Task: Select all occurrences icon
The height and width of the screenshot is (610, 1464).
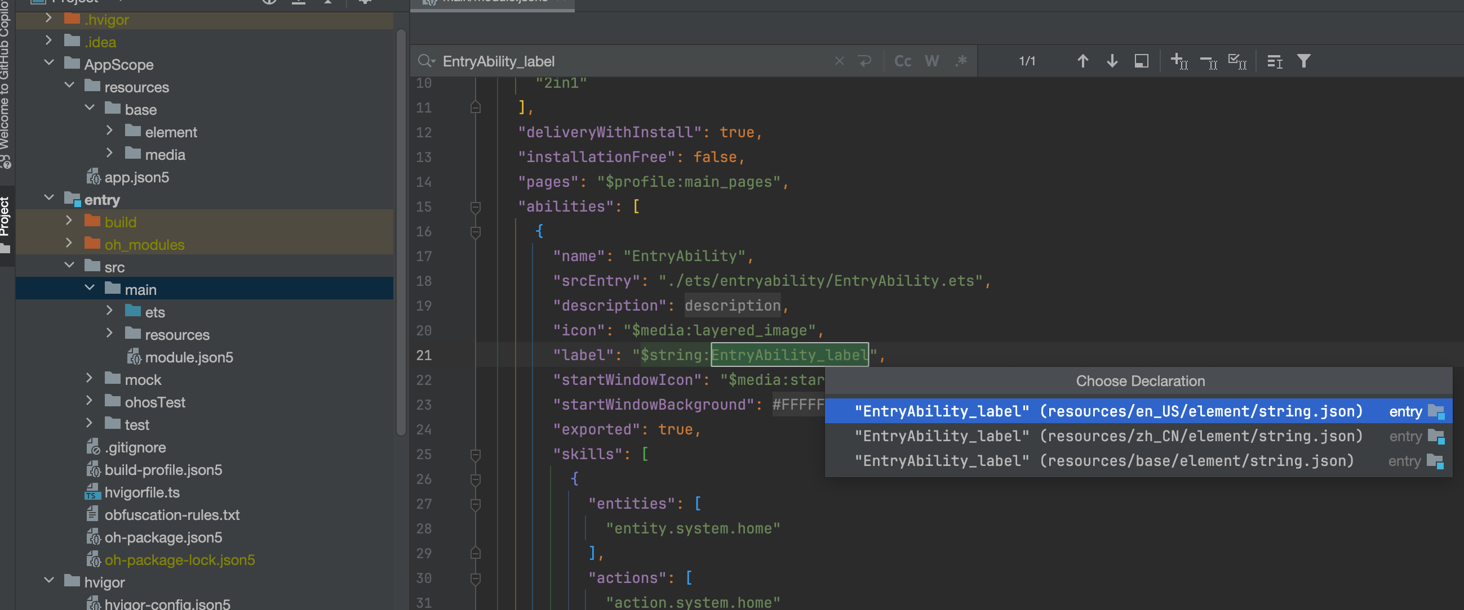Action: tap(1237, 61)
